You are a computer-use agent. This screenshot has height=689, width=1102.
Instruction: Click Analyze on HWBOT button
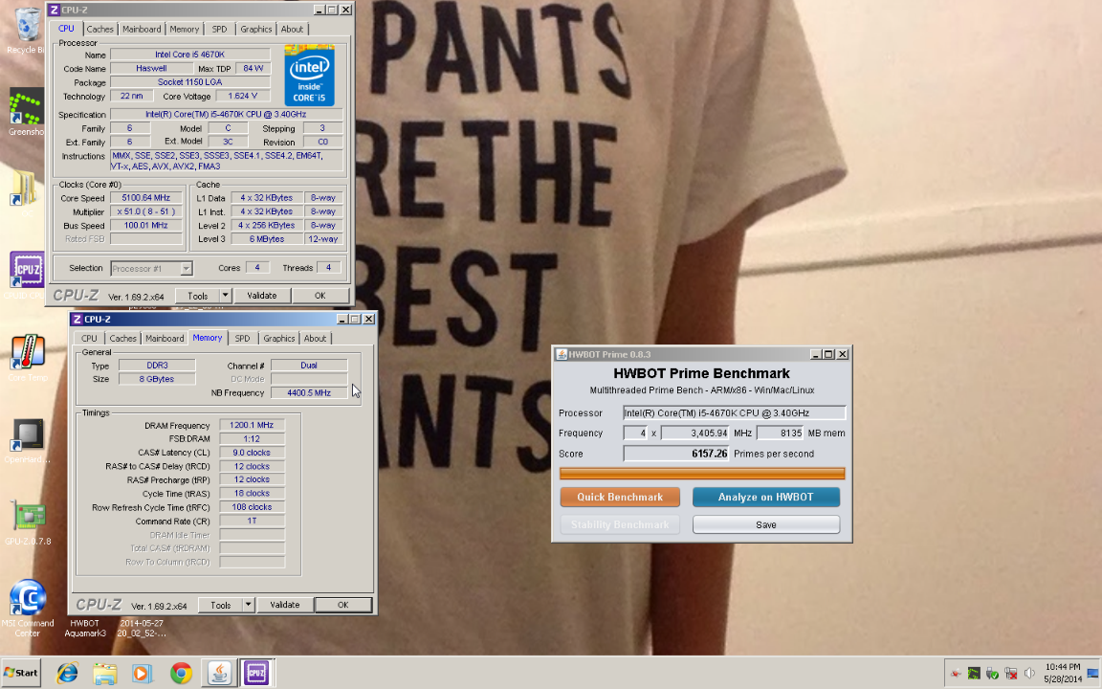pos(766,497)
